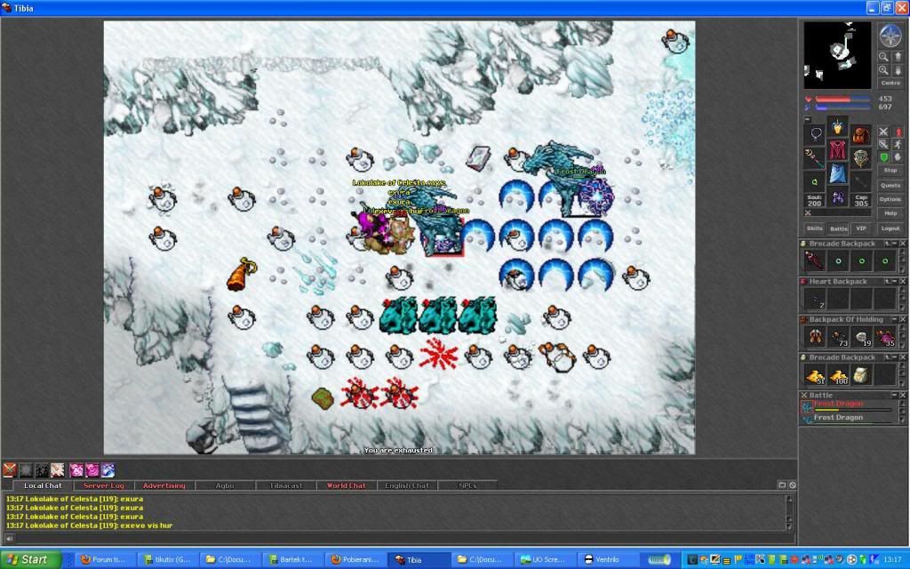The image size is (910, 569).
Task: Move minimap one floor down
Action: [x=898, y=69]
